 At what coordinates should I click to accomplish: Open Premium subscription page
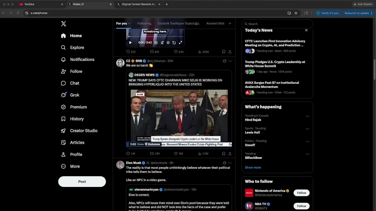[74, 107]
